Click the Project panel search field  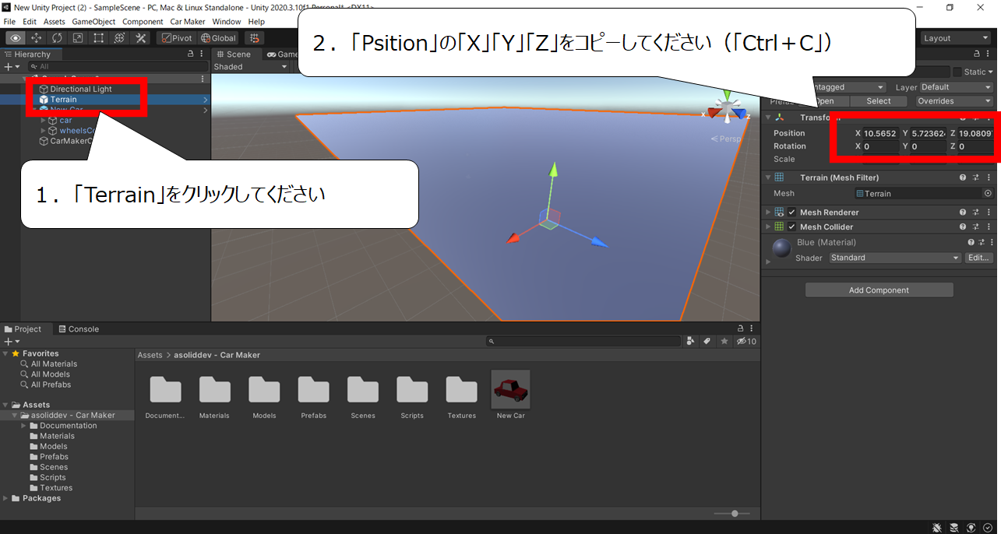click(583, 341)
